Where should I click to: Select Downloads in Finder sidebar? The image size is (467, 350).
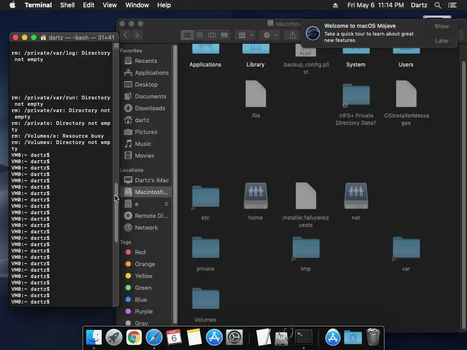[x=145, y=108]
